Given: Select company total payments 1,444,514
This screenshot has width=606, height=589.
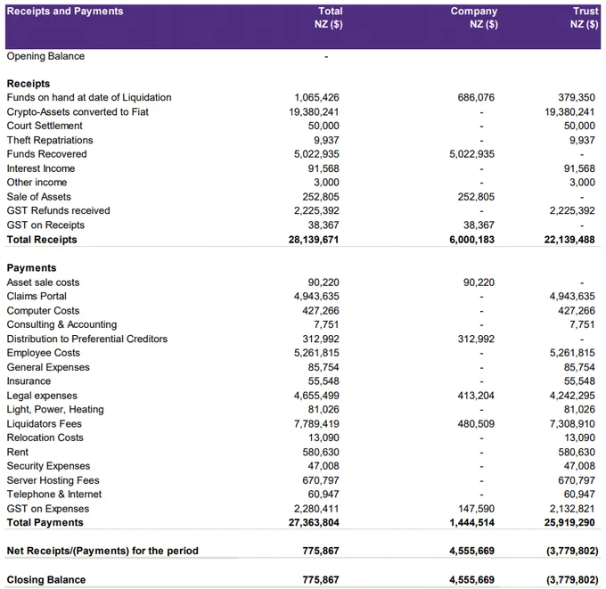Looking at the screenshot, I should [471, 522].
